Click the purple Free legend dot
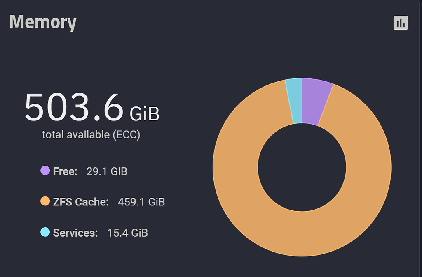This screenshot has height=277, width=422. (45, 171)
